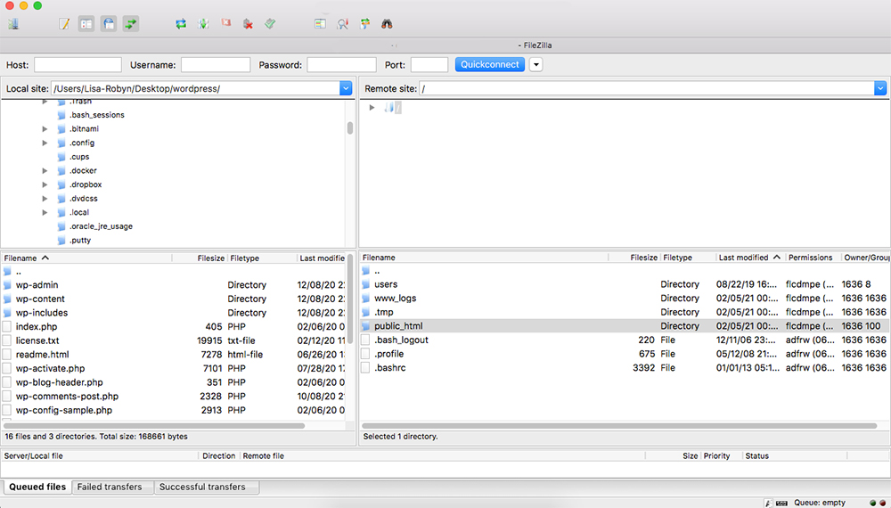The image size is (891, 508).
Task: Select the remote .profile file
Action: [624, 354]
